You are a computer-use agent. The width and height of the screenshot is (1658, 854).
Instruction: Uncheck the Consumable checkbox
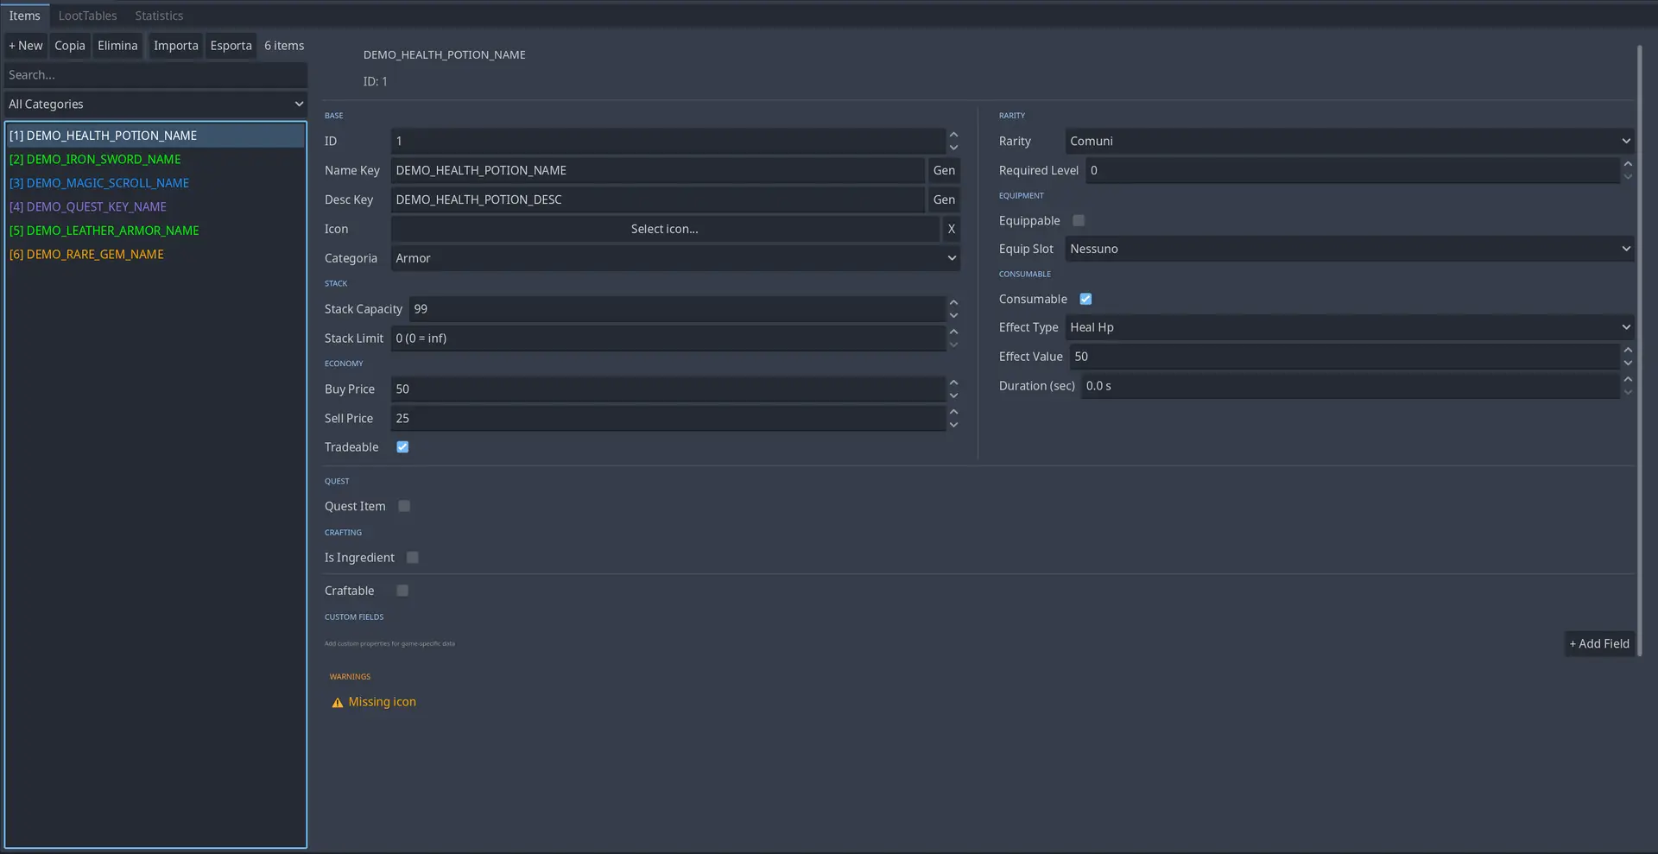coord(1085,299)
